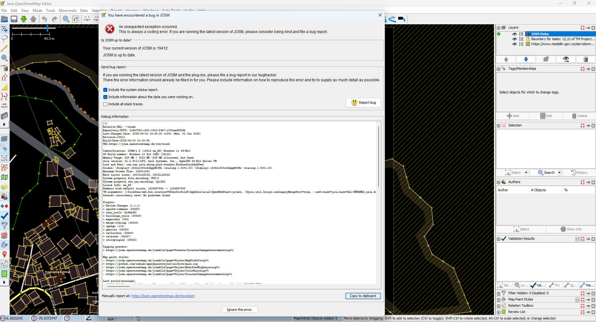Click the blue map zoom slider handle
596x322 pixels.
pyautogui.click(x=47, y=28)
